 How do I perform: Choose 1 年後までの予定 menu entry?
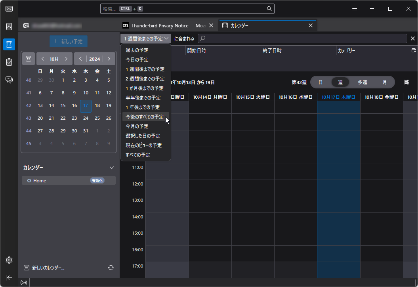pos(146,107)
